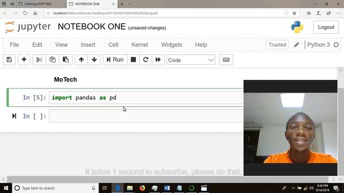The image size is (344, 193).
Task: Click the Python logo icon
Action: 297,27
